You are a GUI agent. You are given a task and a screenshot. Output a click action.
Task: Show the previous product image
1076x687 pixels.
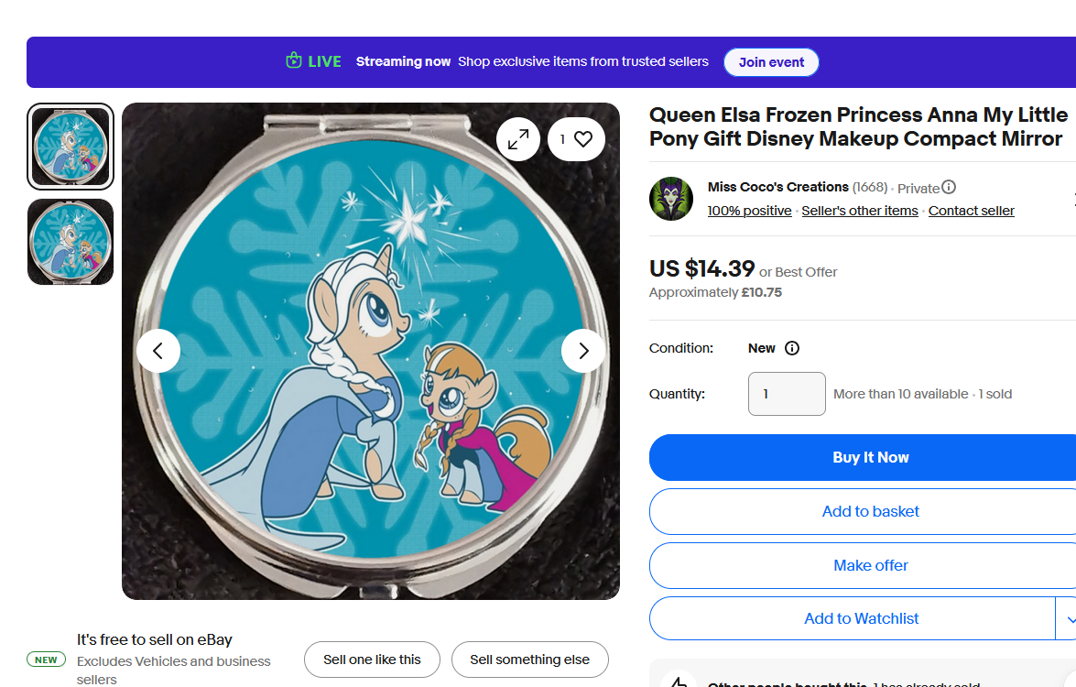point(158,351)
